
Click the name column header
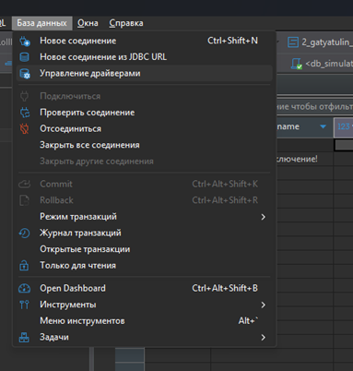(x=304, y=126)
